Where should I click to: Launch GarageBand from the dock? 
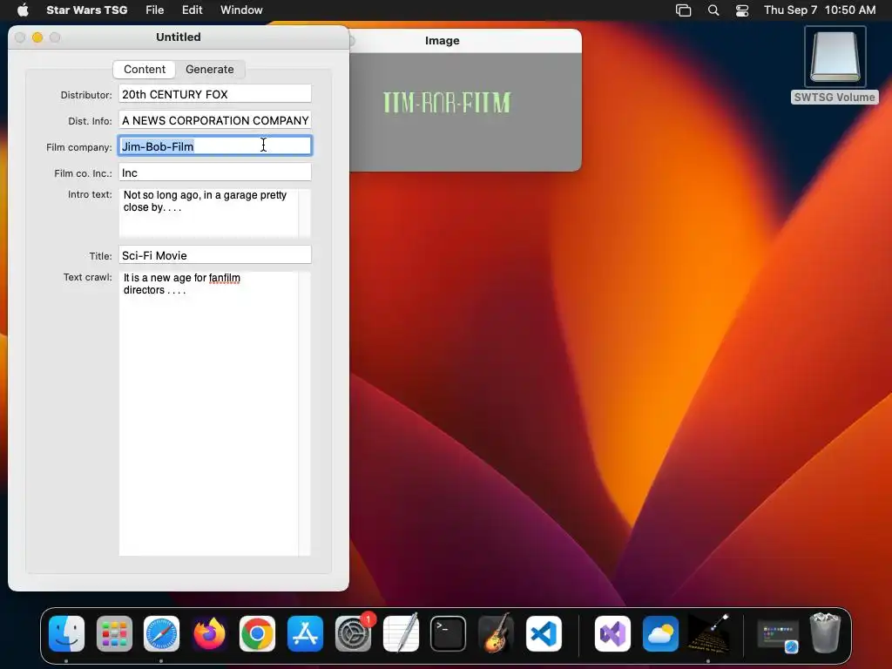(x=496, y=633)
